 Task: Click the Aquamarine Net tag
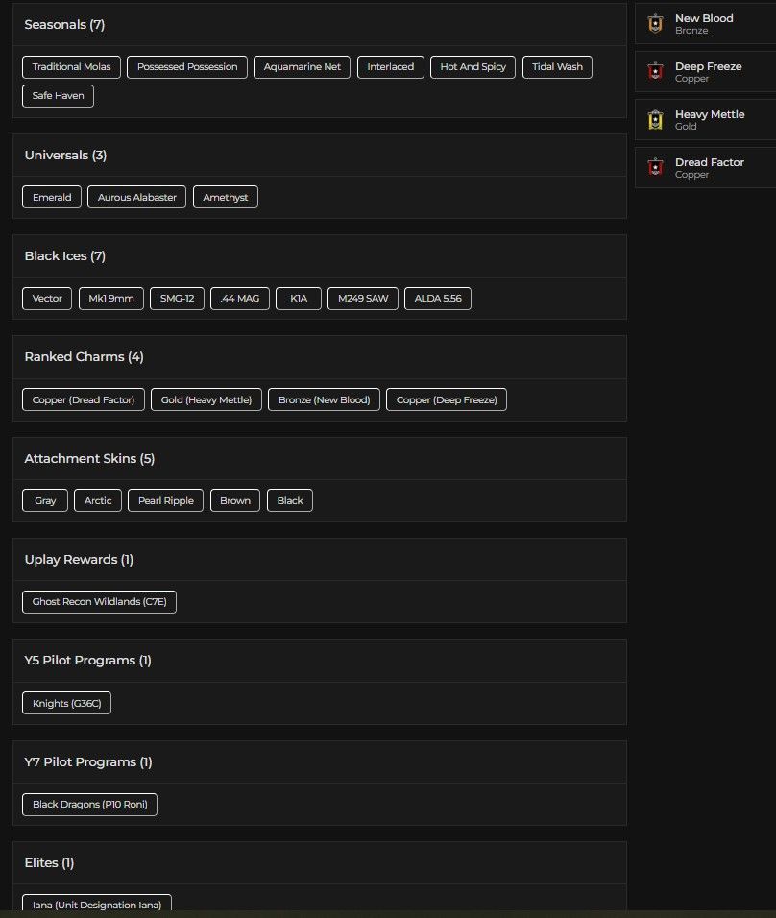pos(303,67)
